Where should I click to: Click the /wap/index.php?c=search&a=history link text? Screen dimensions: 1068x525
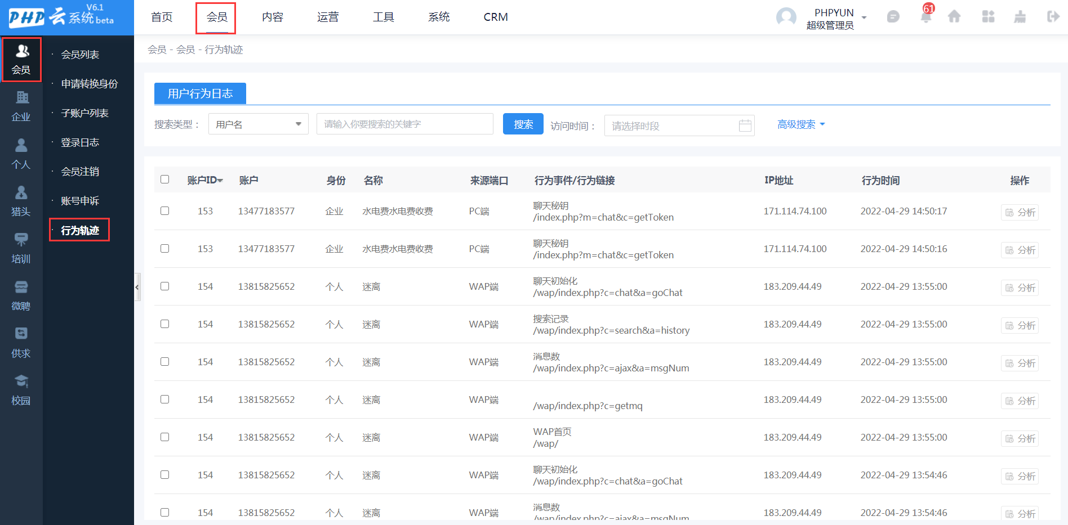[611, 330]
